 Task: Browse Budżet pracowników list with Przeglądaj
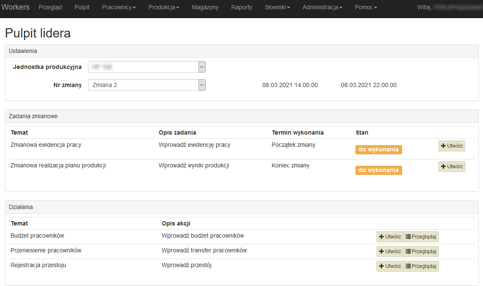coord(421,237)
